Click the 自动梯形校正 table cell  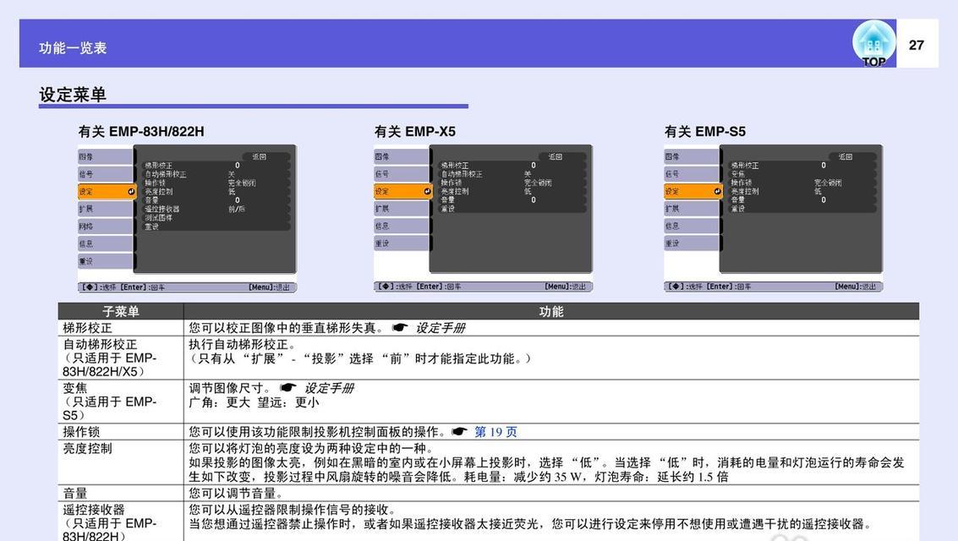pos(121,358)
